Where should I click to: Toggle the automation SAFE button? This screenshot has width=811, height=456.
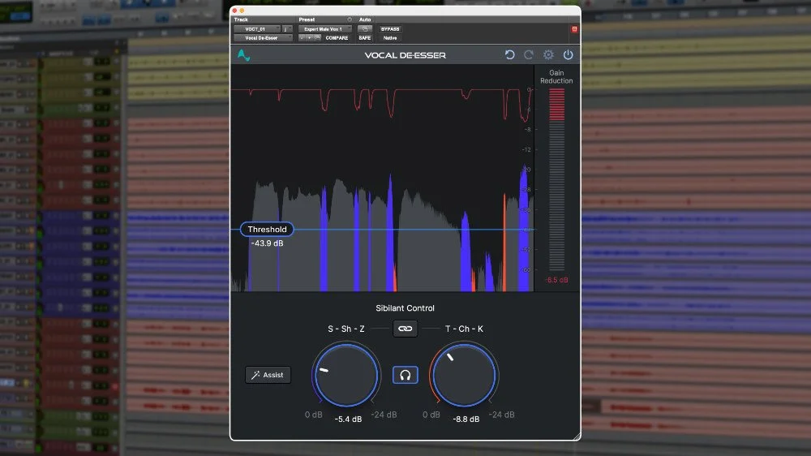pyautogui.click(x=365, y=38)
